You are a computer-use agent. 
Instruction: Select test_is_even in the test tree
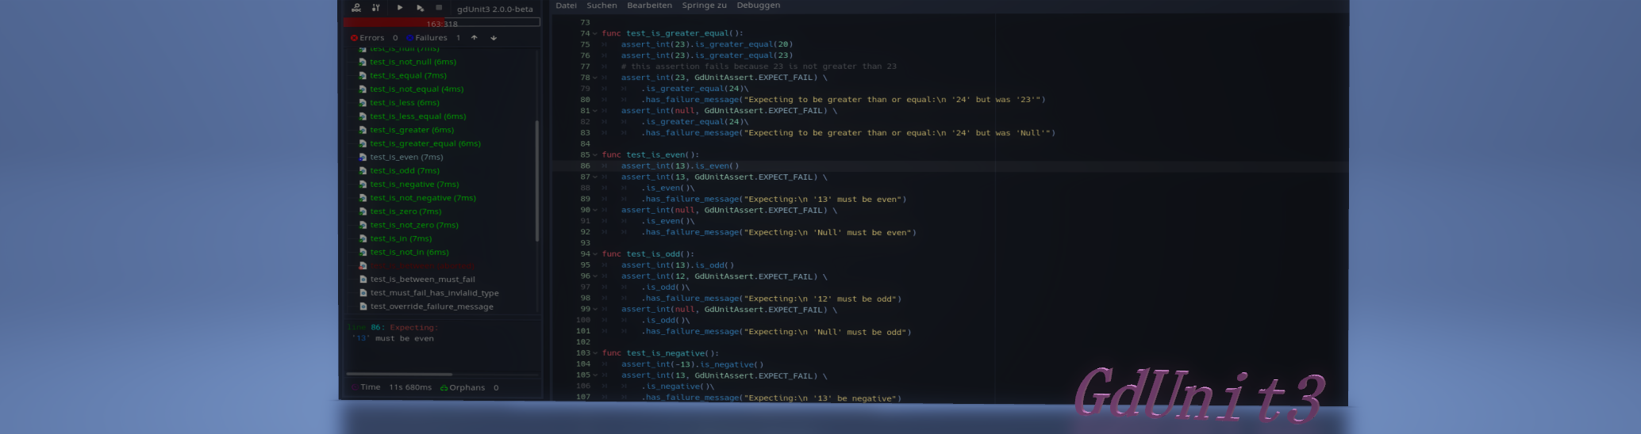tap(406, 157)
